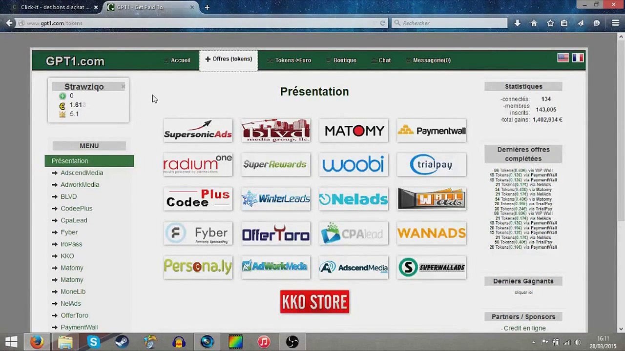Image resolution: width=625 pixels, height=351 pixels.
Task: Open the Fyber logo tile
Action: click(x=198, y=233)
